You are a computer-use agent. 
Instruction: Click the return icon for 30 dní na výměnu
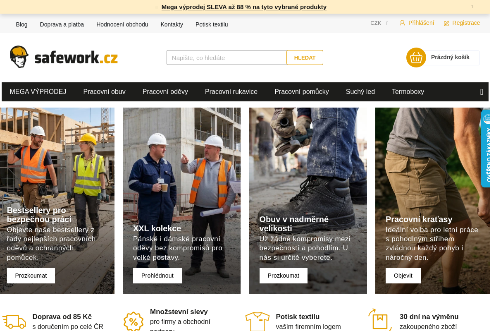pos(379,320)
